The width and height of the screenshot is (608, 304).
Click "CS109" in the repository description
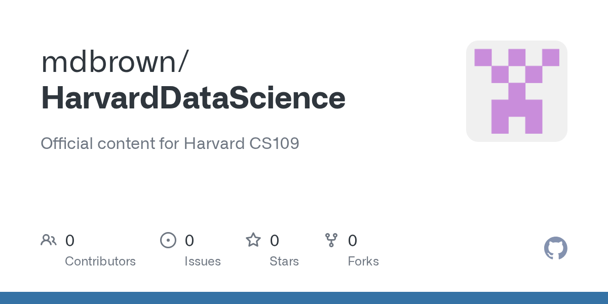tap(274, 143)
